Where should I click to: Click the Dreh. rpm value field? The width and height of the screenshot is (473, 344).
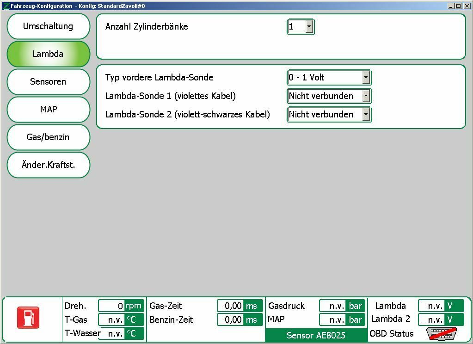111,306
